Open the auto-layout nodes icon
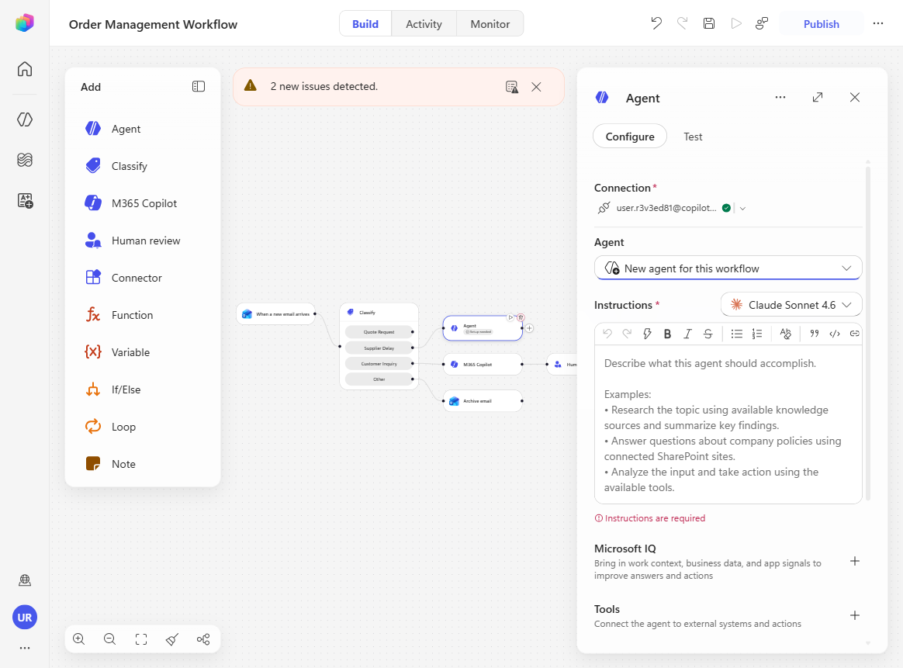The height and width of the screenshot is (668, 903). (x=203, y=639)
